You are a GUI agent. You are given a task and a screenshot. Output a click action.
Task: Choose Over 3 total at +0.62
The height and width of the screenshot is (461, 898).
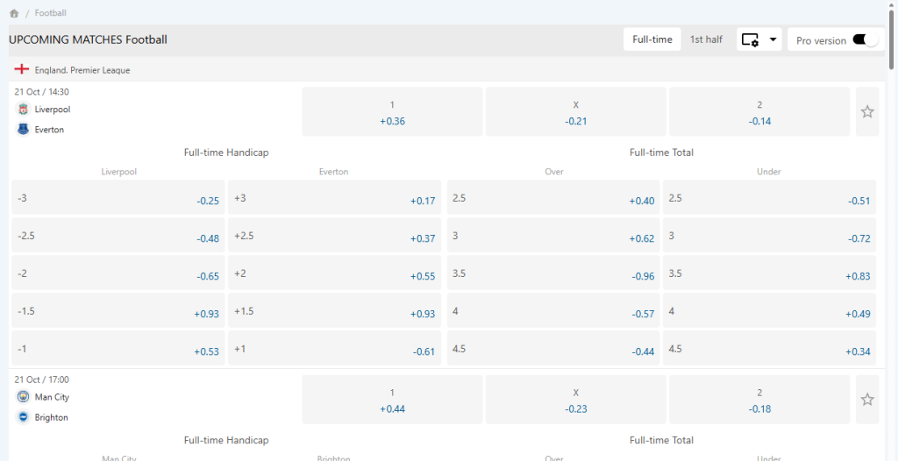click(x=553, y=236)
